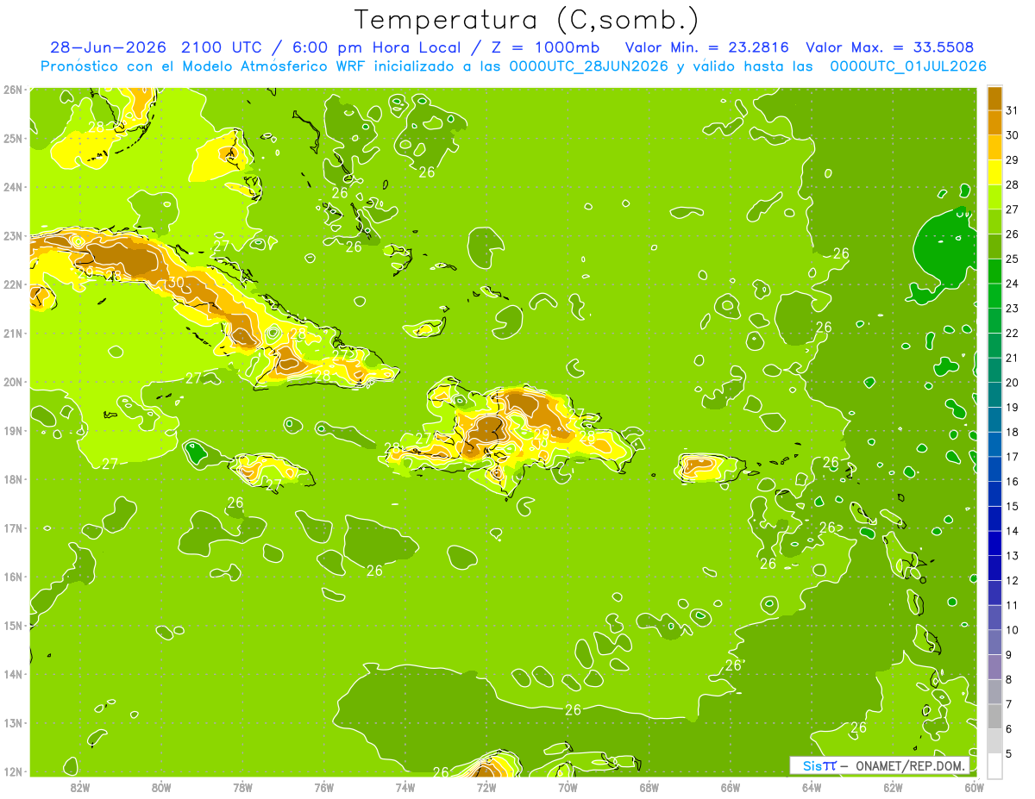Click the '24' label on the color scale
Viewport: 1035px width, 799px height.
pyautogui.click(x=1012, y=284)
